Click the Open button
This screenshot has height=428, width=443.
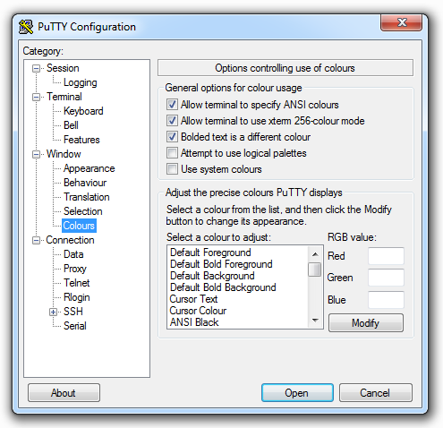pos(297,393)
